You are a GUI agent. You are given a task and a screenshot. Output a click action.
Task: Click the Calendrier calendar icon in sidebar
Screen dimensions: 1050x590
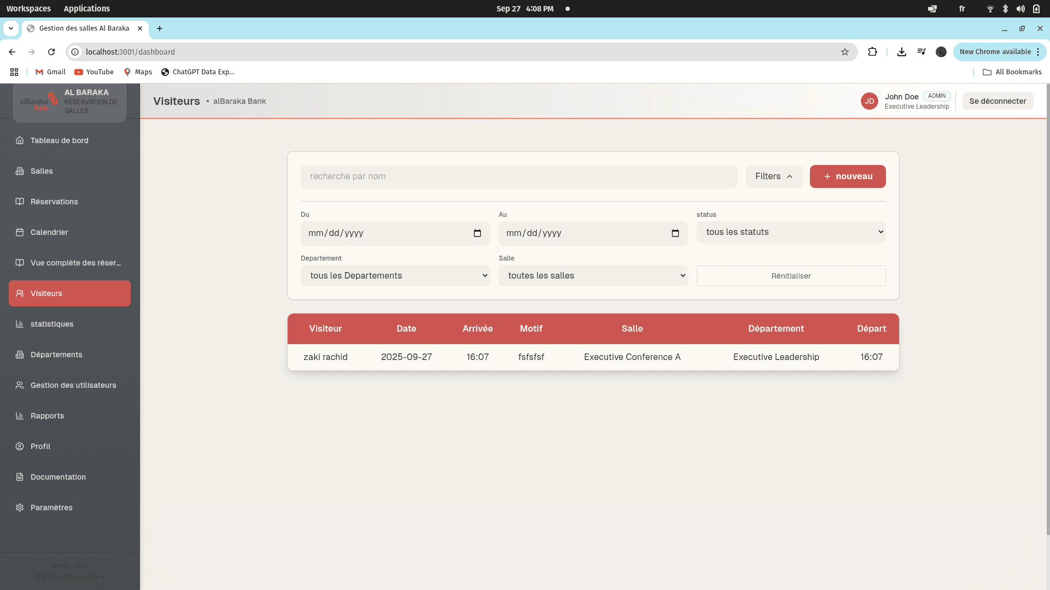(x=20, y=232)
